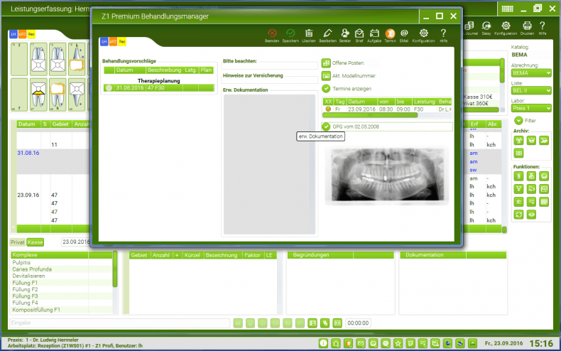Switch to yellow Rec tab in Behandlungsmanager
561x351 pixels.
(x=122, y=42)
